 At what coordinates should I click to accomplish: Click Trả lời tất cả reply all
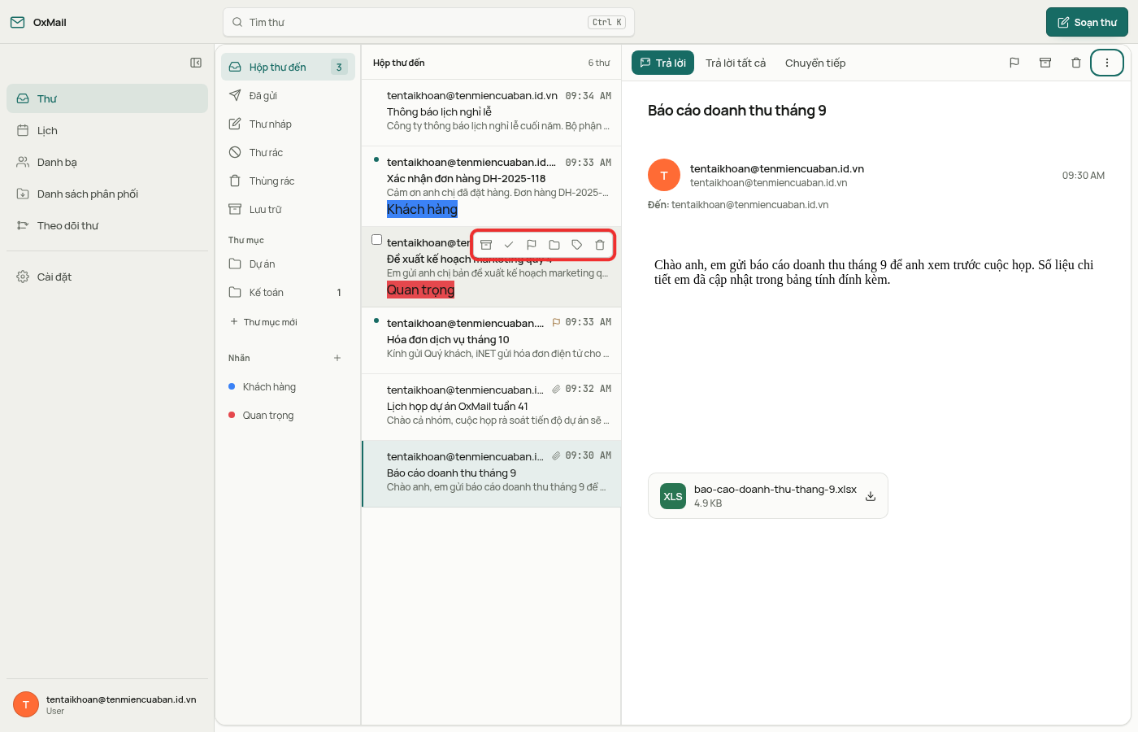(736, 63)
